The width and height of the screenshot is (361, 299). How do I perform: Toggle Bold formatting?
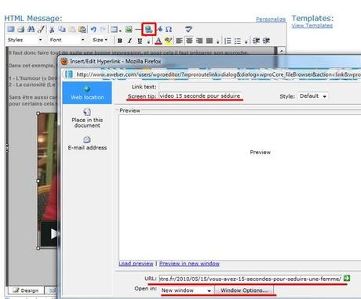click(120, 41)
